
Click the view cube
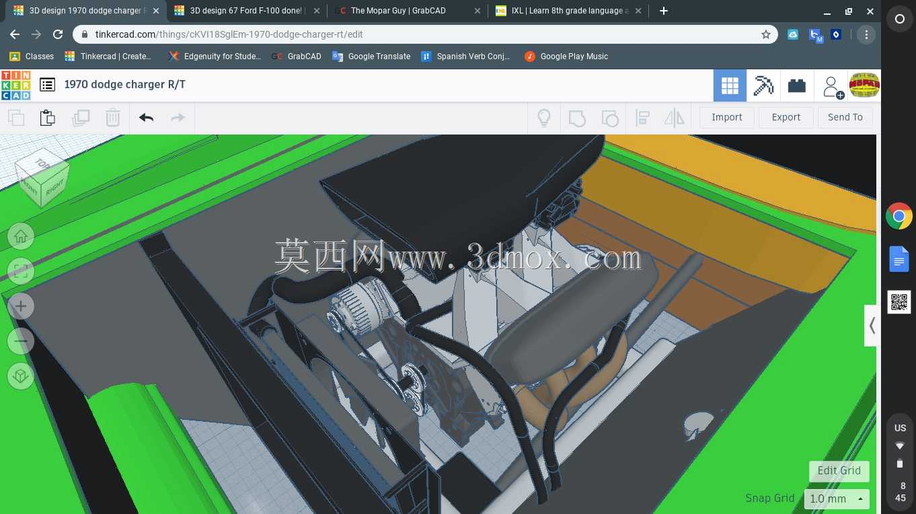point(42,179)
